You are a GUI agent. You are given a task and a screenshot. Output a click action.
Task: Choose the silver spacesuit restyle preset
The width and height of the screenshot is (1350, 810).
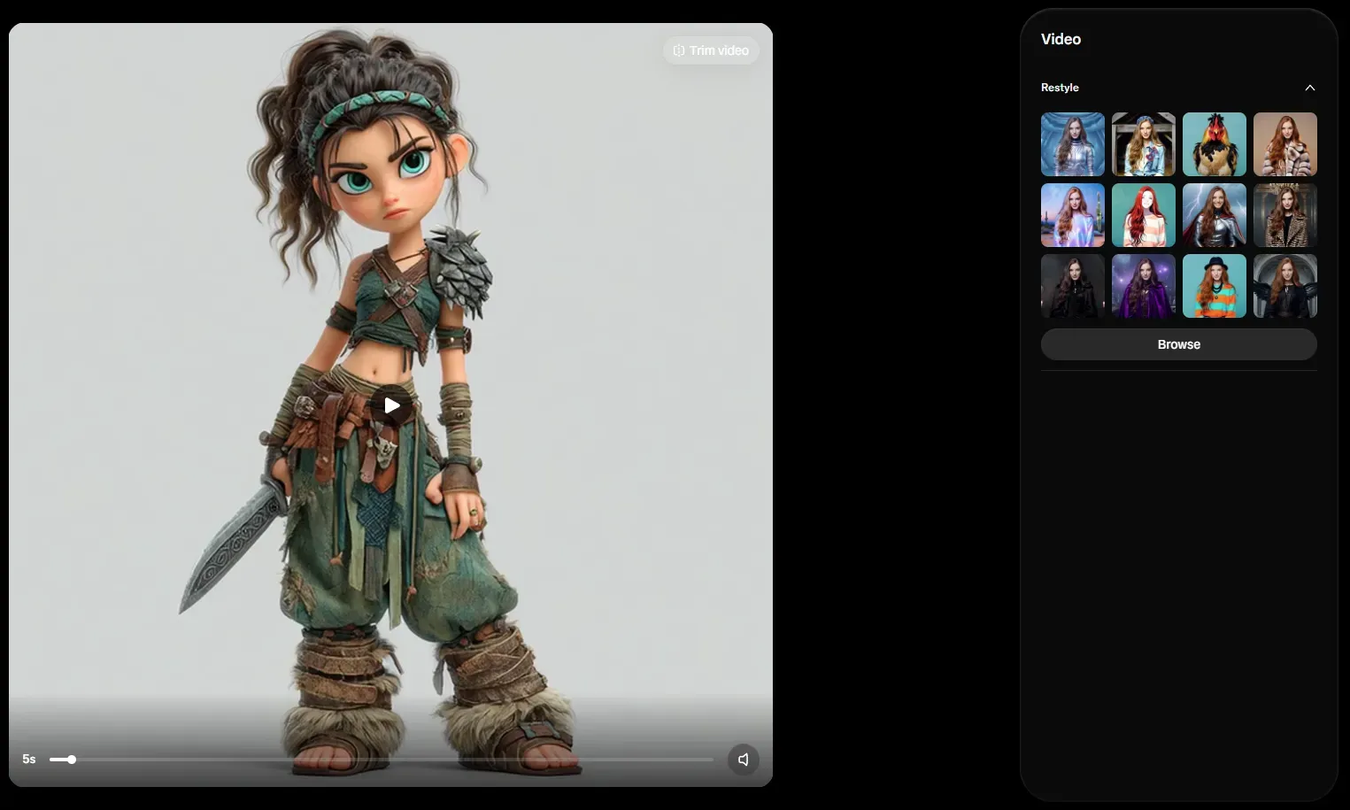1072,144
